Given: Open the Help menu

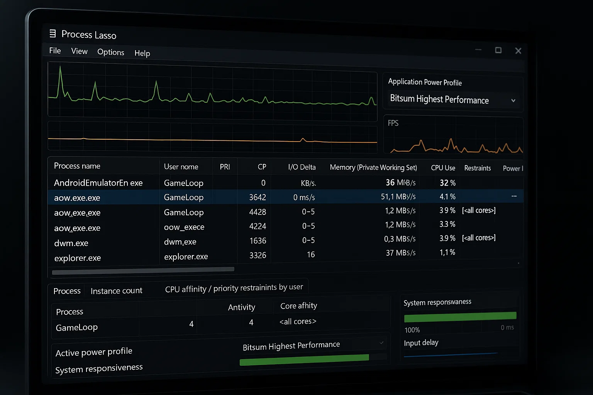Looking at the screenshot, I should click(x=142, y=53).
